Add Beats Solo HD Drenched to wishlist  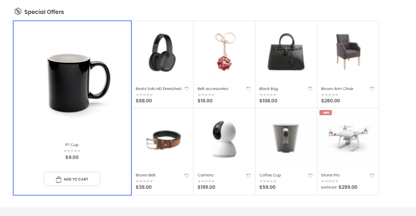pos(187,89)
